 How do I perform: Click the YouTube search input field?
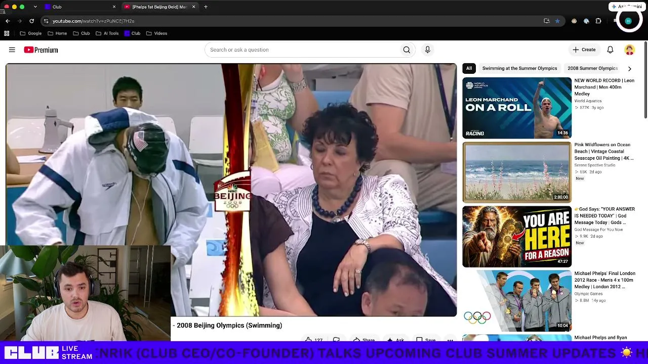(302, 50)
